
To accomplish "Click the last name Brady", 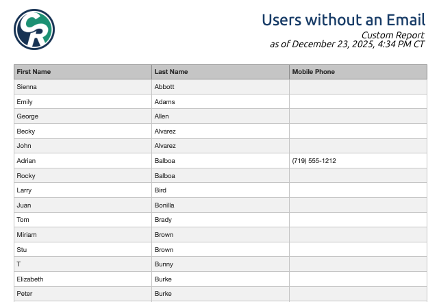I will pyautogui.click(x=163, y=220).
